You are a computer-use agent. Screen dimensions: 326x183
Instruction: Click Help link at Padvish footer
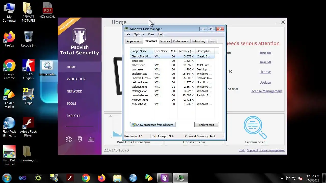pyautogui.click(x=242, y=150)
